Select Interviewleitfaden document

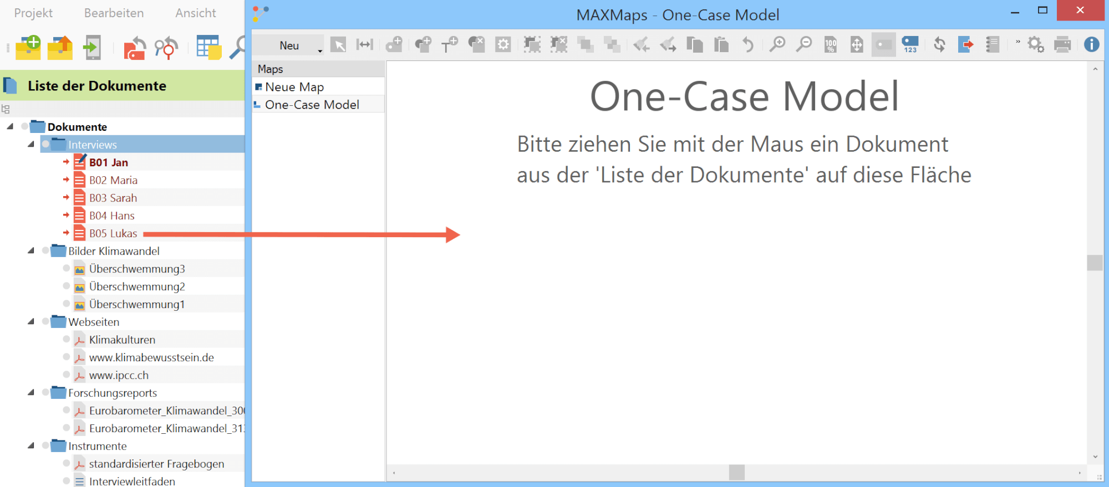coord(132,481)
